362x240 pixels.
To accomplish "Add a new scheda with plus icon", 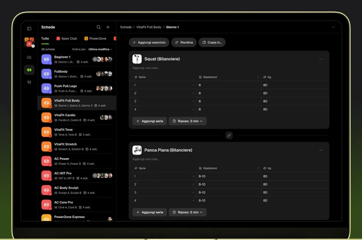I will click(108, 27).
